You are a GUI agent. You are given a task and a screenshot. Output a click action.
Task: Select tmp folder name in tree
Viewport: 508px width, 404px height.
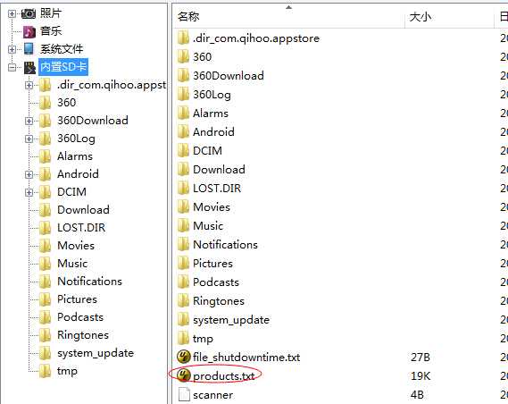pyautogui.click(x=67, y=371)
